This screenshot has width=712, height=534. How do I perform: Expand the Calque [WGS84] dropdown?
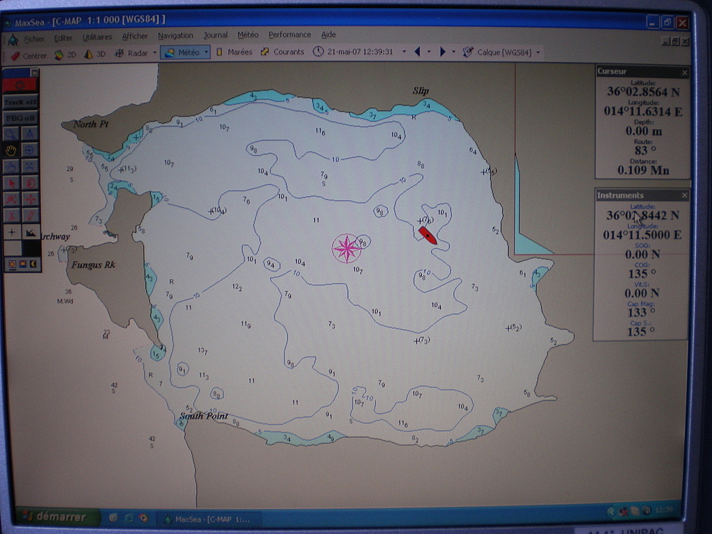(538, 52)
